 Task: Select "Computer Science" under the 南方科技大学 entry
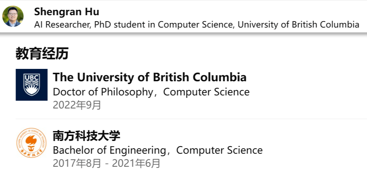coord(219,150)
